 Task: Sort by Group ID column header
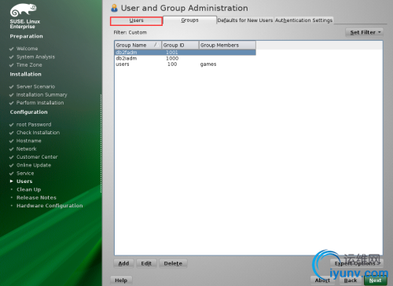coord(180,45)
